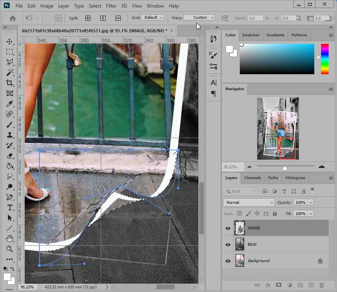Screen dimensions: 337x292
Task: Click the Navigator zoom slider handle
Action: tap(284, 168)
